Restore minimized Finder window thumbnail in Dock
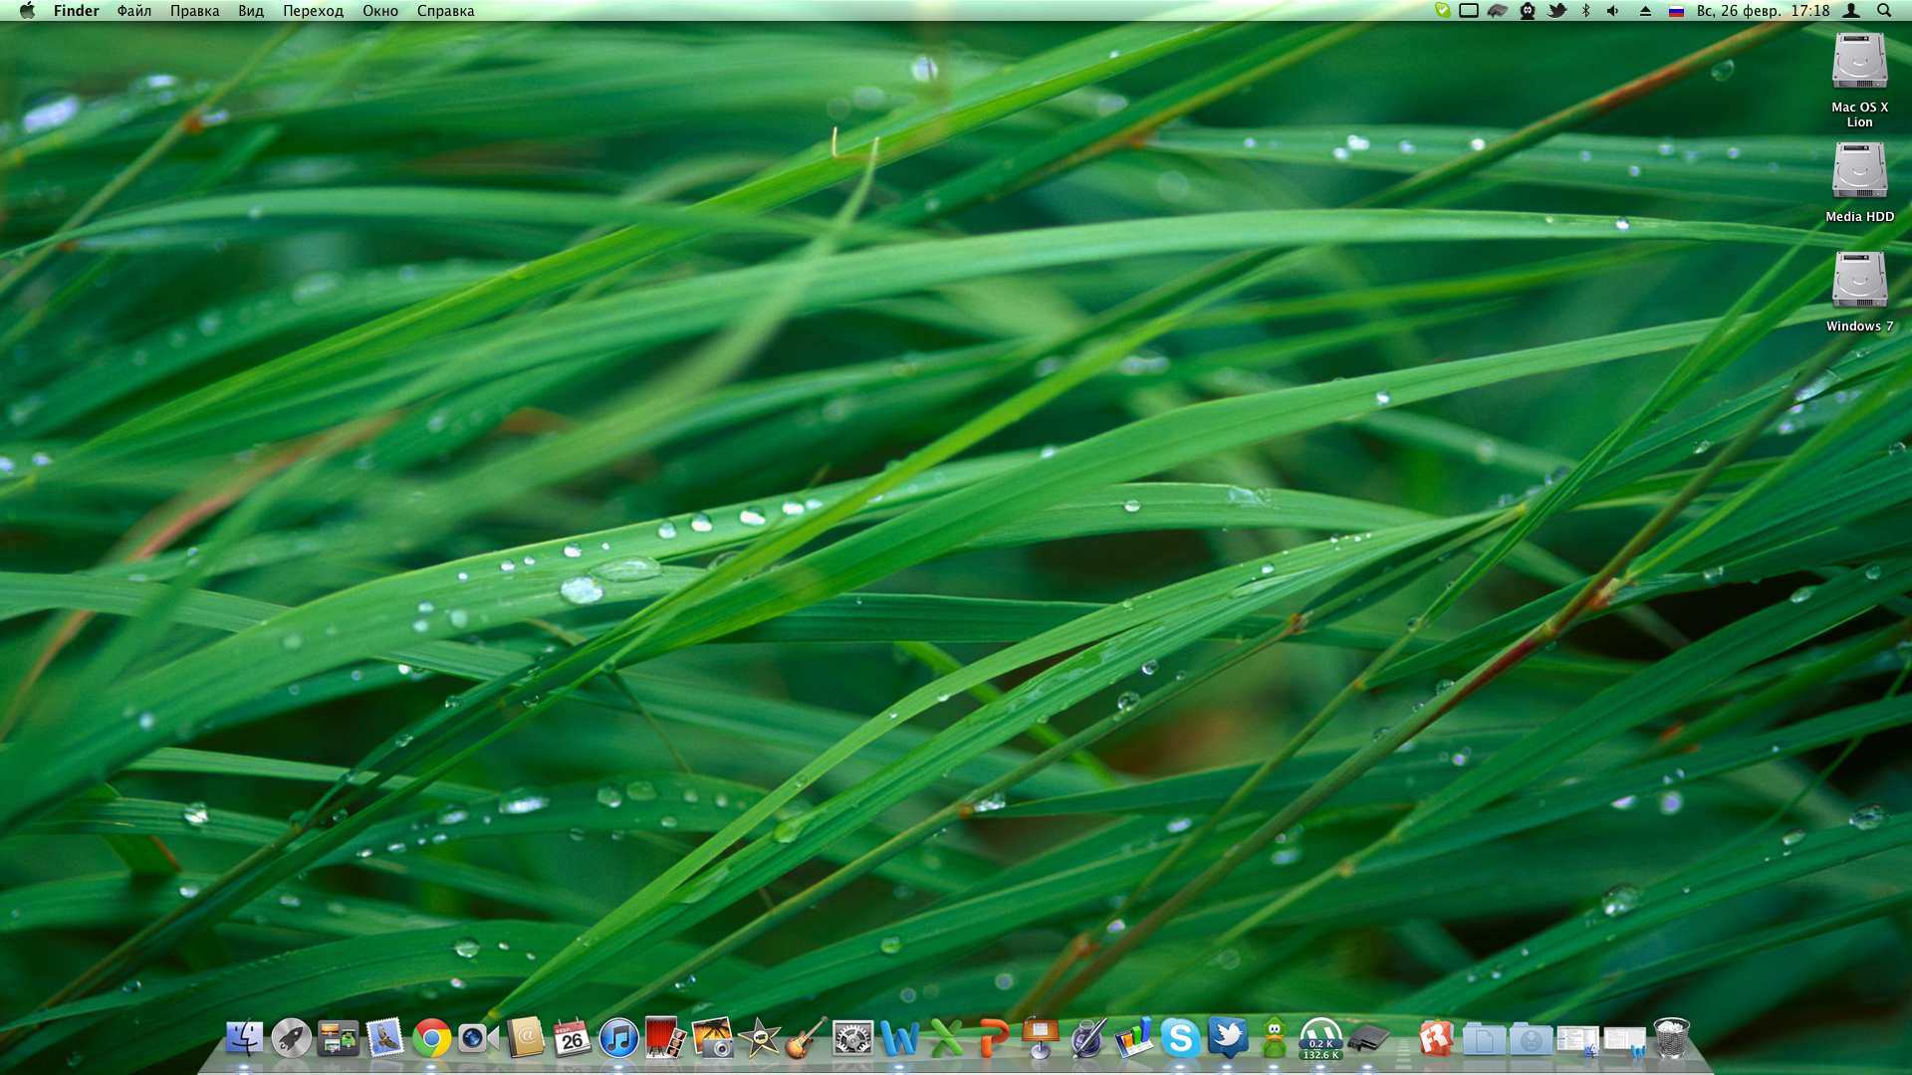Viewport: 1912px width, 1075px height. point(1577,1041)
